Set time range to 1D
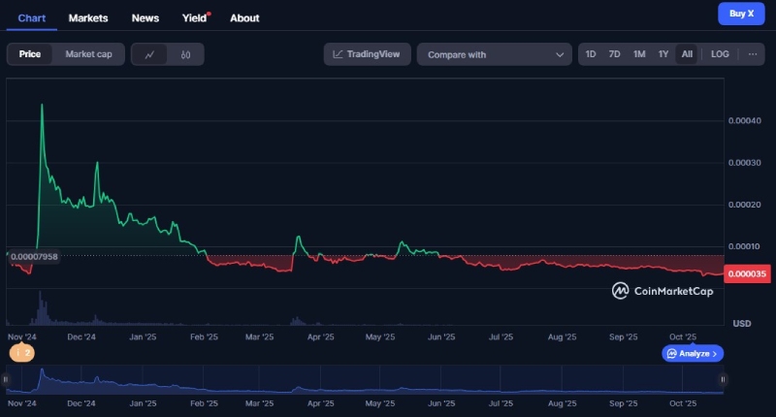This screenshot has height=417, width=776. pyautogui.click(x=591, y=54)
